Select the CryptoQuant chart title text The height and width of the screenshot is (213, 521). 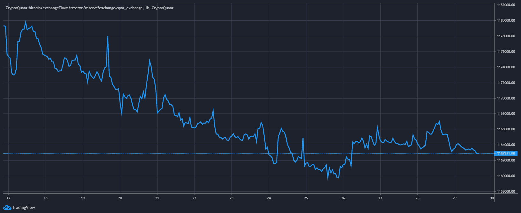(90, 8)
